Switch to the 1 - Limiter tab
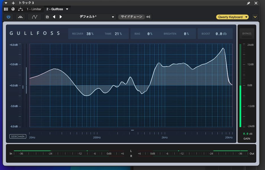 pos(34,9)
